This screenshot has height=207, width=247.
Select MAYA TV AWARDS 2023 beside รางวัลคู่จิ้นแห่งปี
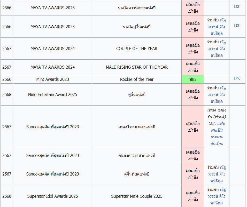[53, 27]
